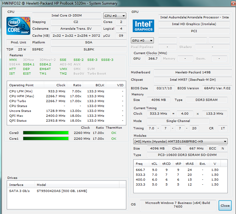
Task: Expand the memory module dropdown Hynix HMT351S6BFR8C-H9
Action: click(x=180, y=141)
